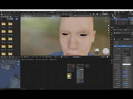Screen dimensions: 133x99
Task: Open the Window menu
Action: coord(14,12)
